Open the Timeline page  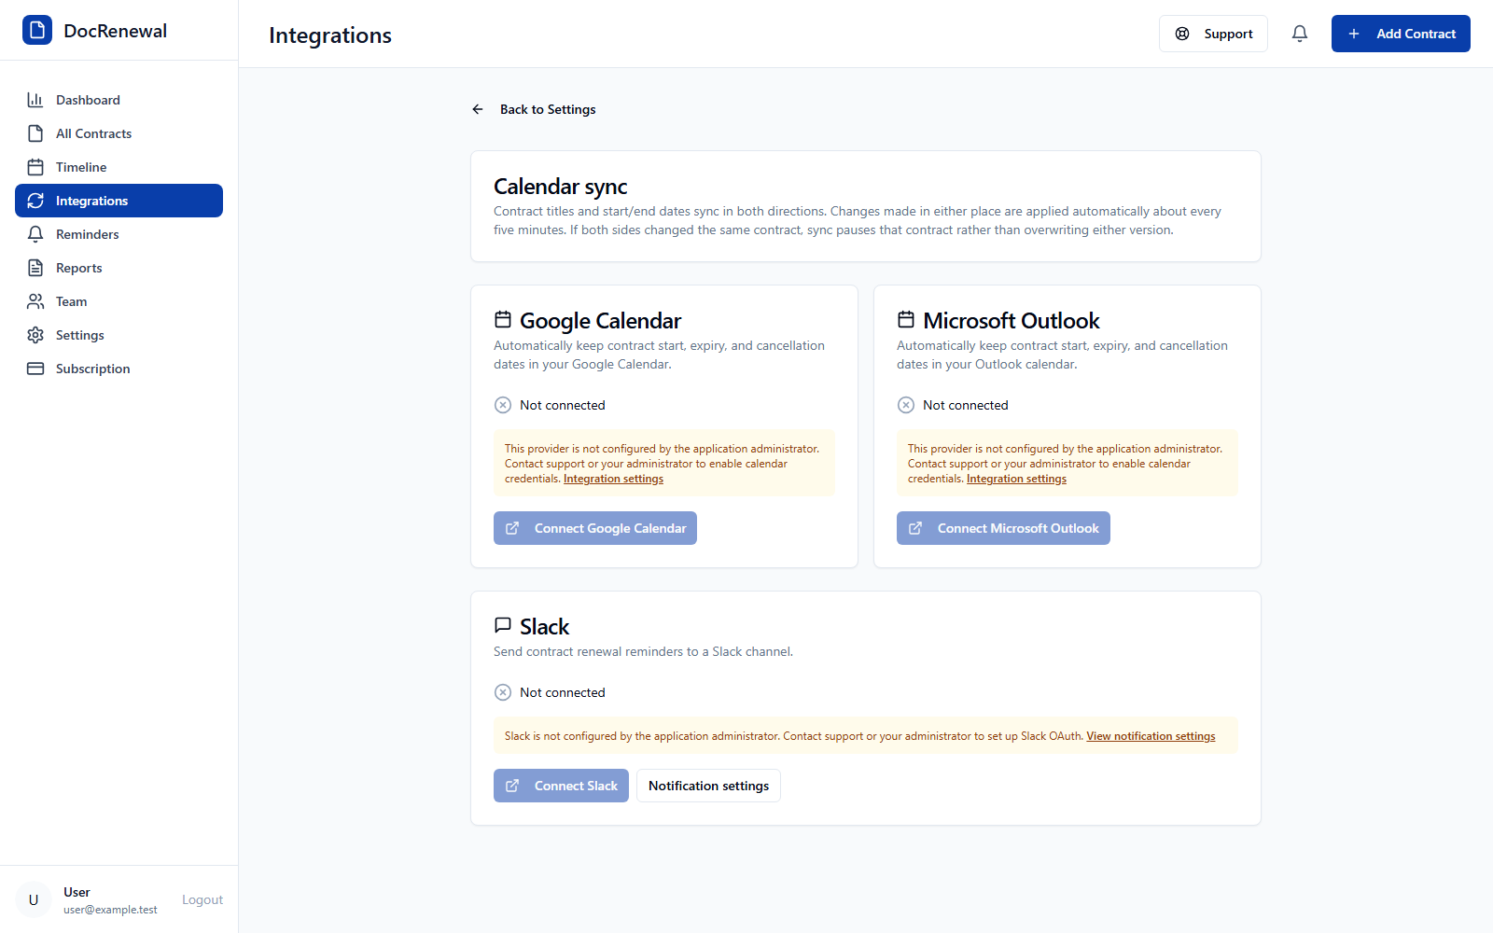coord(119,167)
